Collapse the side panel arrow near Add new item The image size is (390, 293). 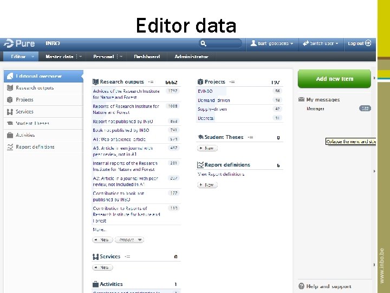[374, 78]
